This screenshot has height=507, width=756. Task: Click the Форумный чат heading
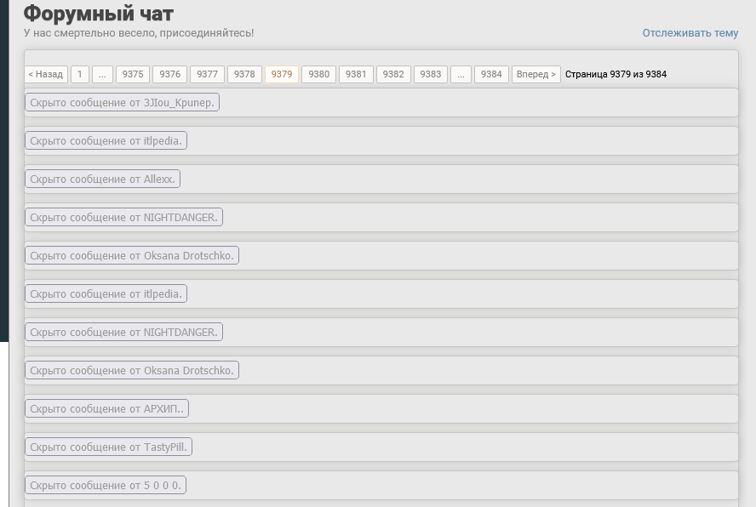(x=99, y=13)
